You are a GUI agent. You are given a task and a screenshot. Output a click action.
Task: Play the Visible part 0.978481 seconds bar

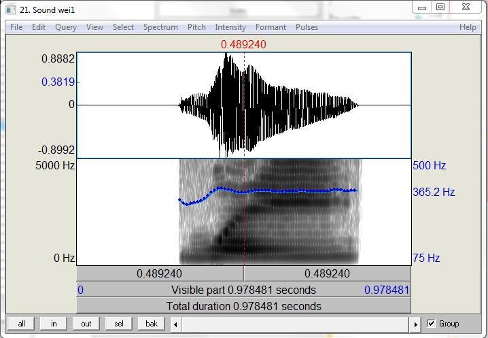point(244,290)
